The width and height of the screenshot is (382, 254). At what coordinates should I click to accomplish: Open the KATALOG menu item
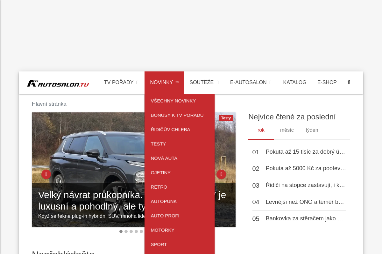point(294,83)
